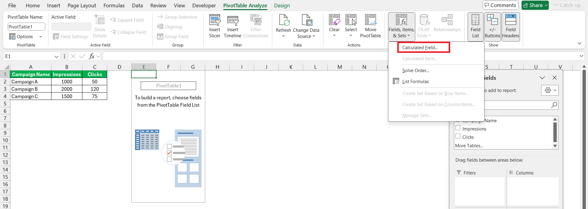Check the Impressions field checkbox
This screenshot has width=588, height=209.
pyautogui.click(x=458, y=128)
